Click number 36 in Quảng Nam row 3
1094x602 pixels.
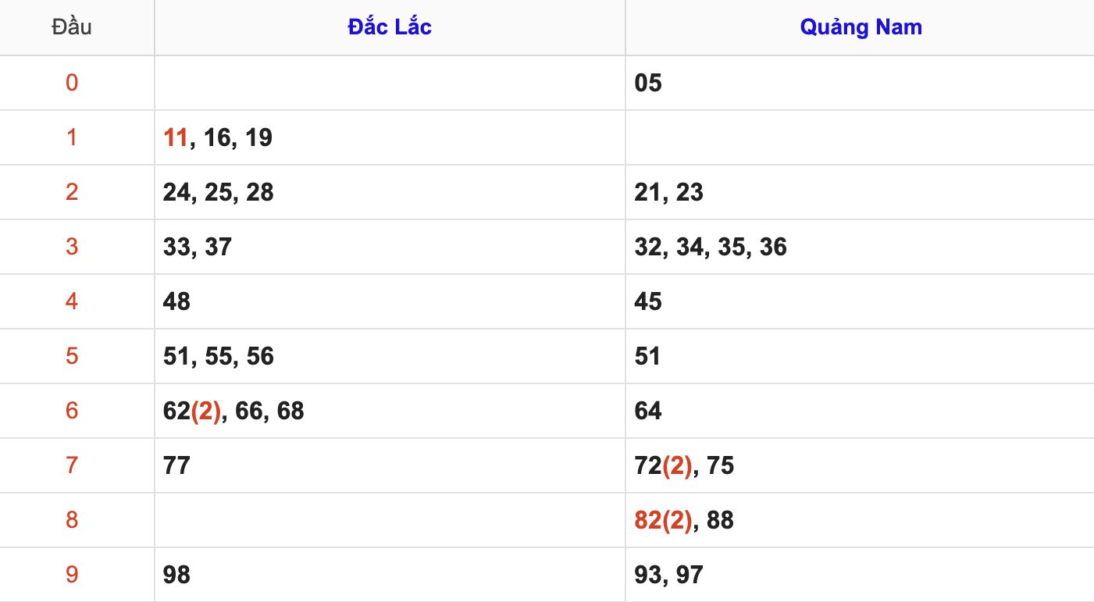click(773, 248)
